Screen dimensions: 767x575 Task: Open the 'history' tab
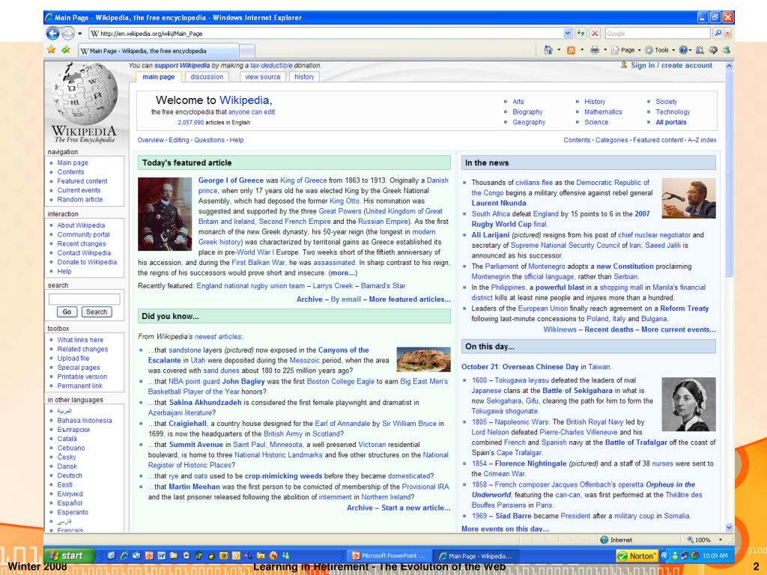[x=304, y=77]
